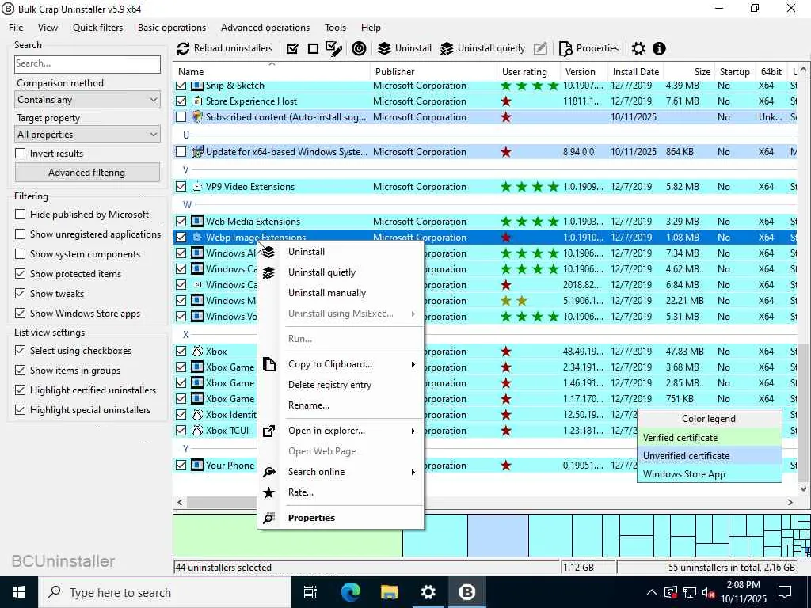Click the Uninstall icon in context menu
Image resolution: width=811 pixels, height=608 pixels.
pyautogui.click(x=268, y=252)
